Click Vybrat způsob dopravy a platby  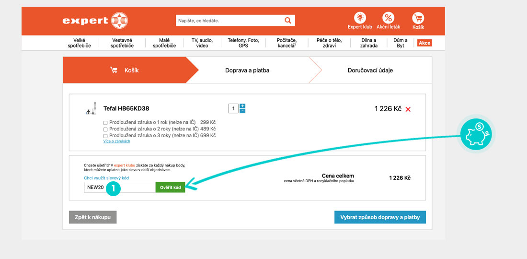pyautogui.click(x=380, y=217)
